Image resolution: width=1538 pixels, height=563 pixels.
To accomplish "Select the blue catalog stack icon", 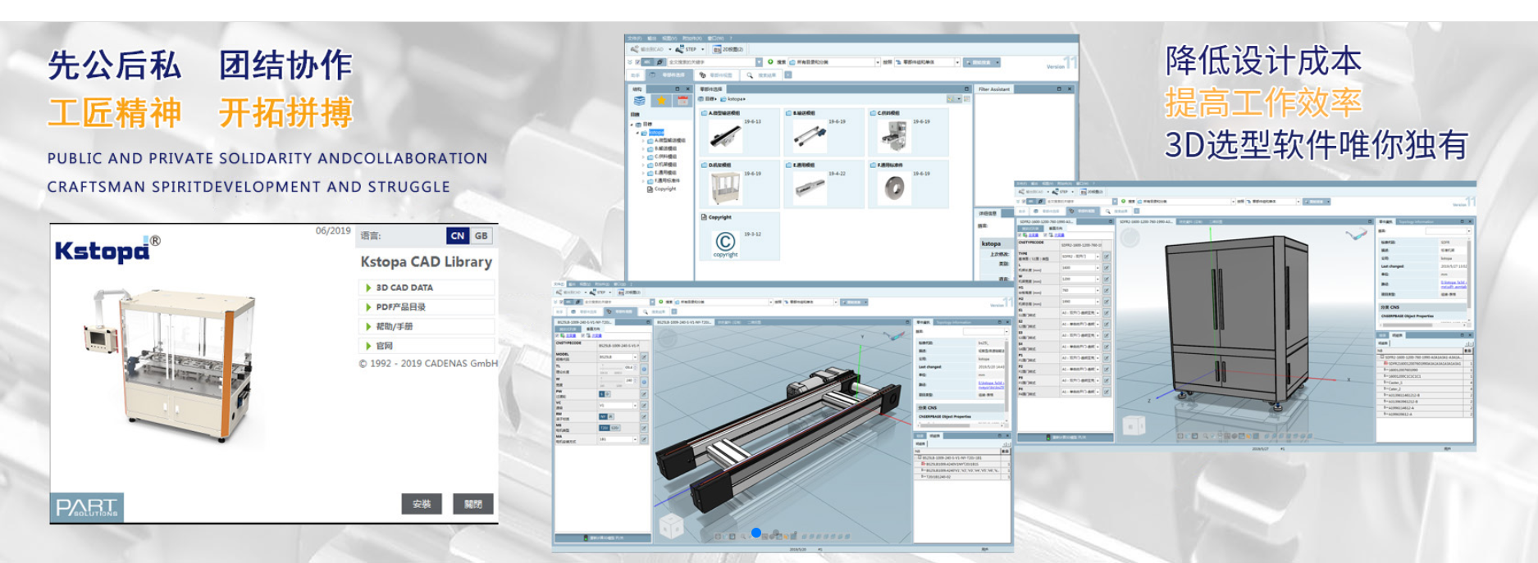I will (640, 101).
